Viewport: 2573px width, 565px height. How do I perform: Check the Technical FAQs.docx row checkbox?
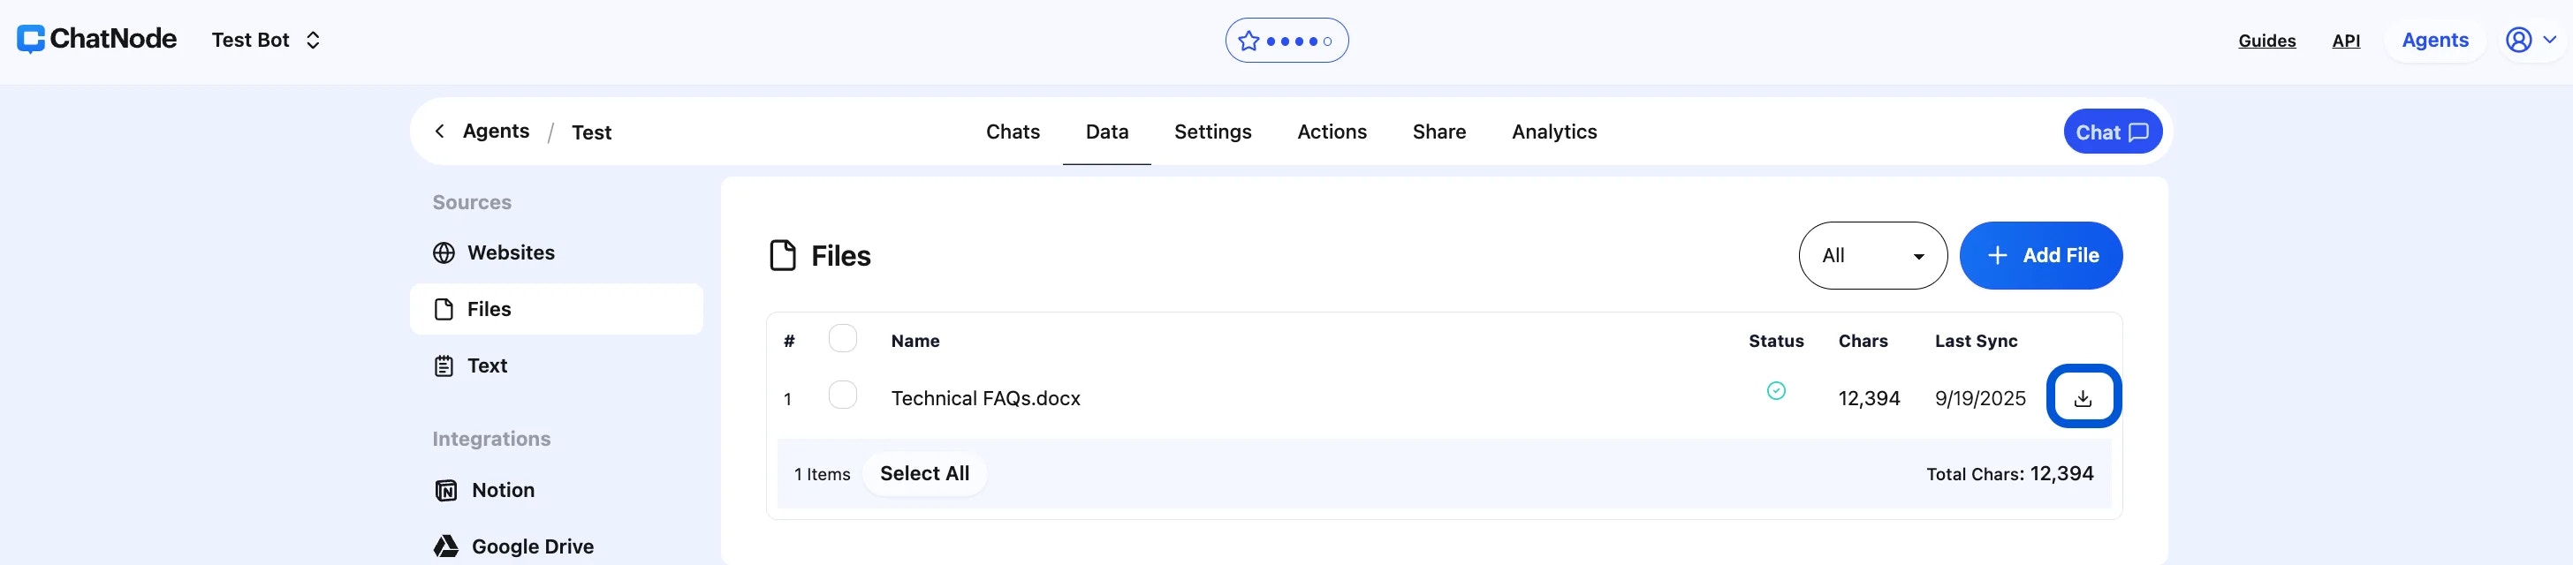click(842, 396)
